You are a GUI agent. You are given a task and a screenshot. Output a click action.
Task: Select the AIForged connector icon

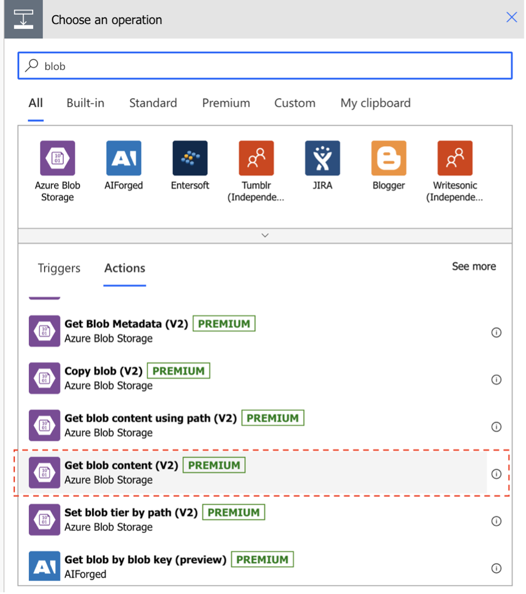124,157
